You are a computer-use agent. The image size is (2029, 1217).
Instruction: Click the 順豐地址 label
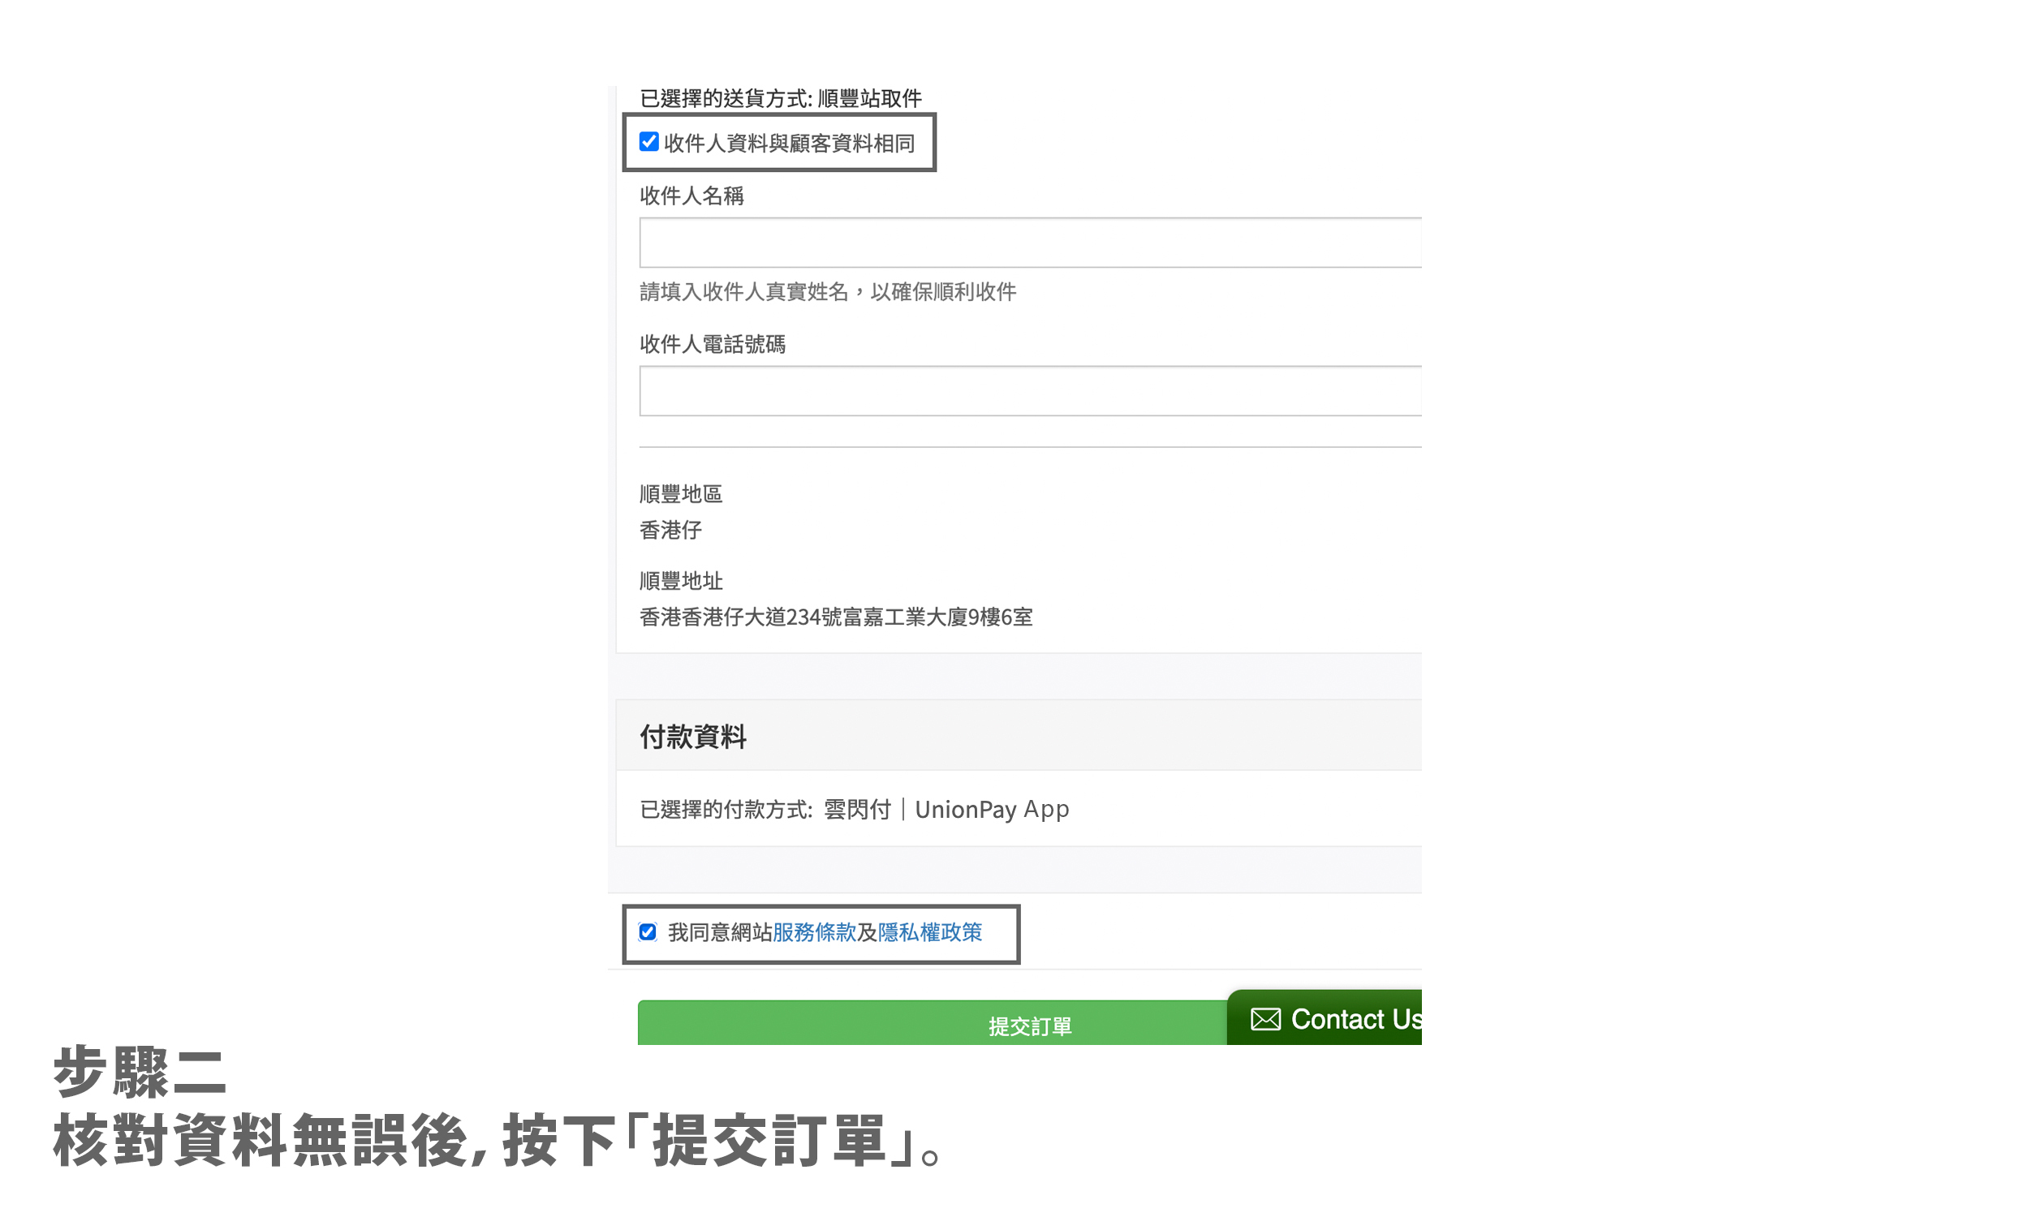click(680, 581)
